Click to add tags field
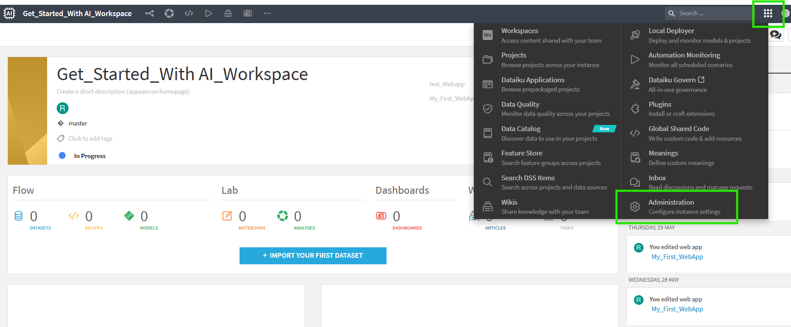The width and height of the screenshot is (791, 327). [90, 138]
